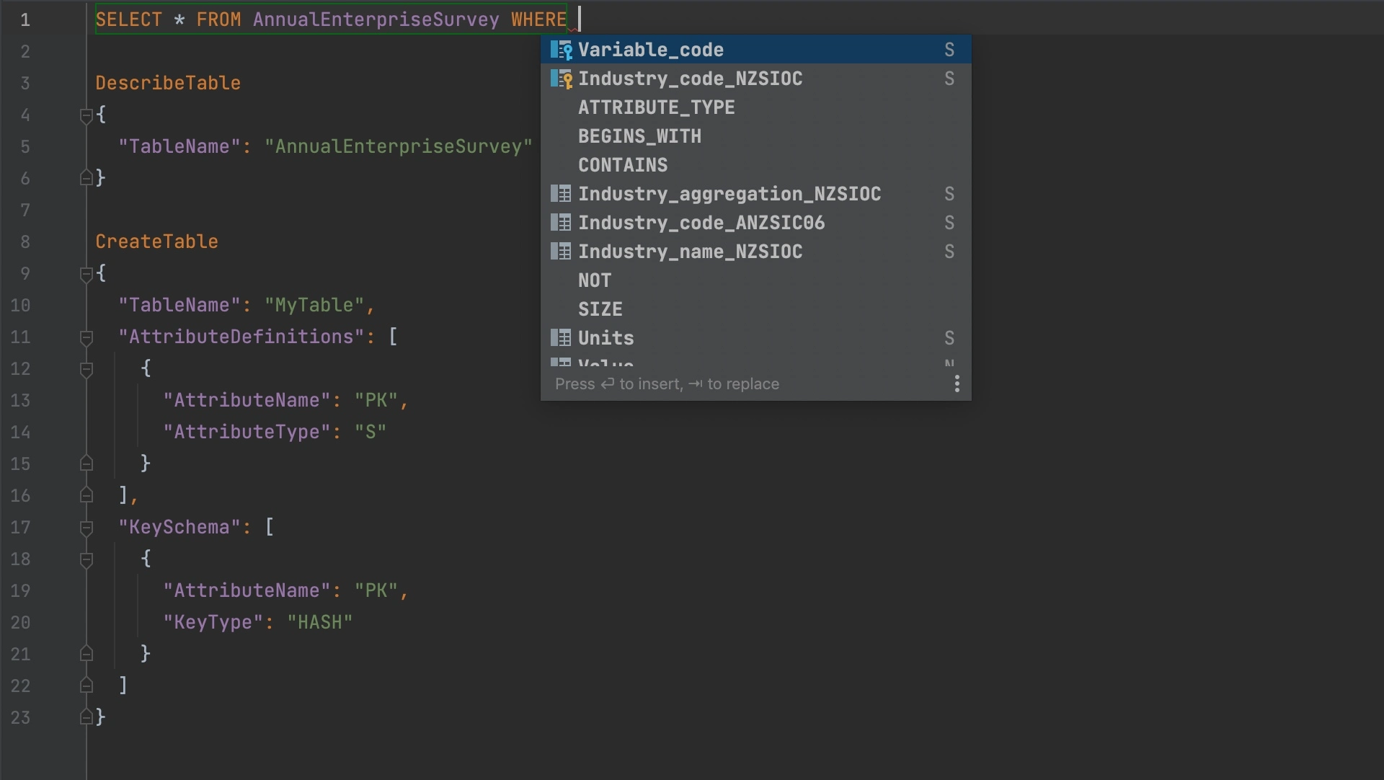Click column icon beside Units
The image size is (1384, 780).
click(561, 337)
